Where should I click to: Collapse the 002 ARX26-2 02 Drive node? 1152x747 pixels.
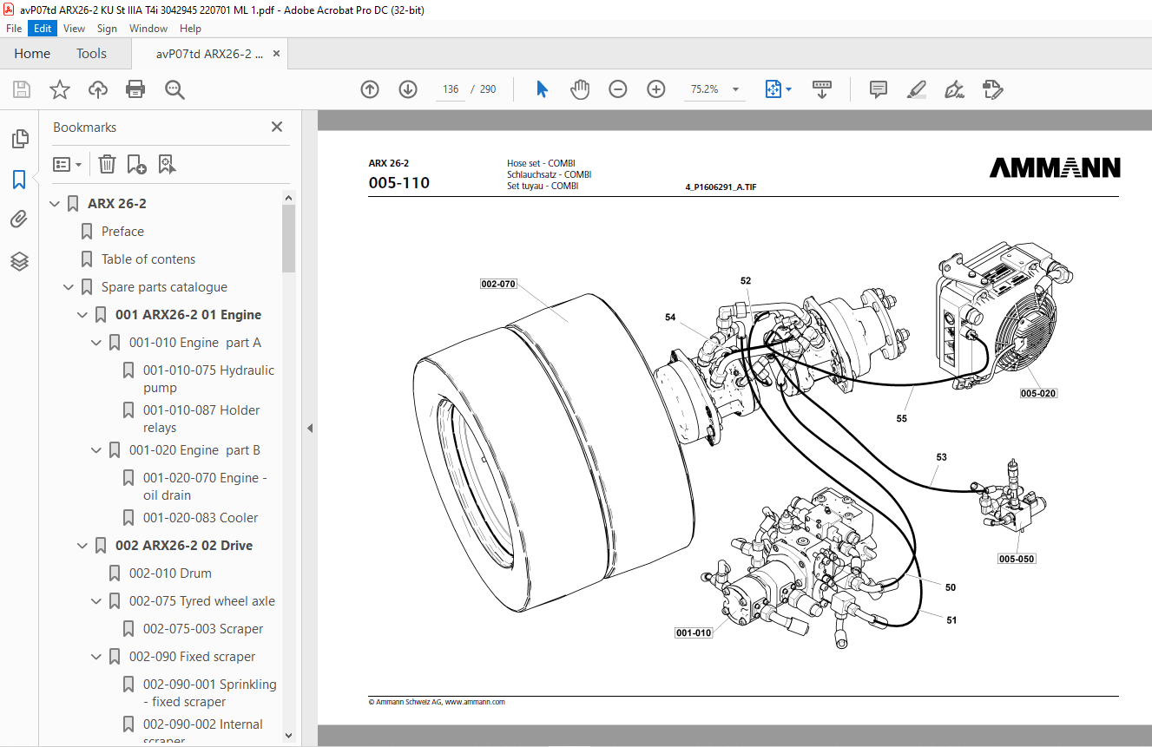(x=83, y=546)
